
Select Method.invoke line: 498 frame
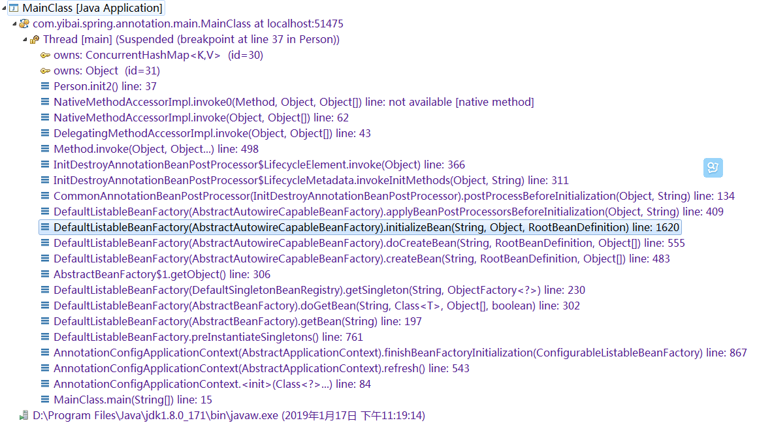click(156, 149)
